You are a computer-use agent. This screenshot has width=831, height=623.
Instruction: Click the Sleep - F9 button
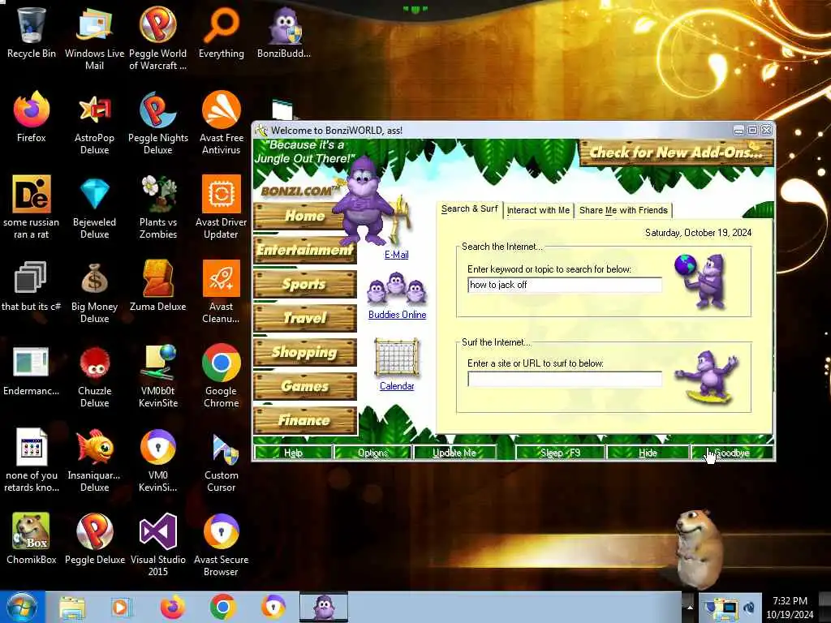click(560, 453)
